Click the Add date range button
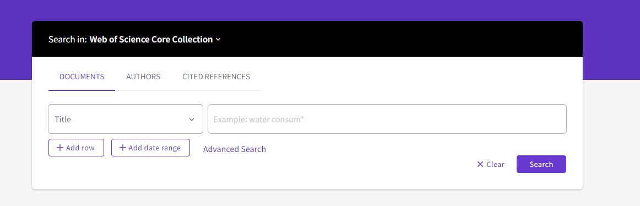Image resolution: width=640 pixels, height=206 pixels. (x=150, y=148)
